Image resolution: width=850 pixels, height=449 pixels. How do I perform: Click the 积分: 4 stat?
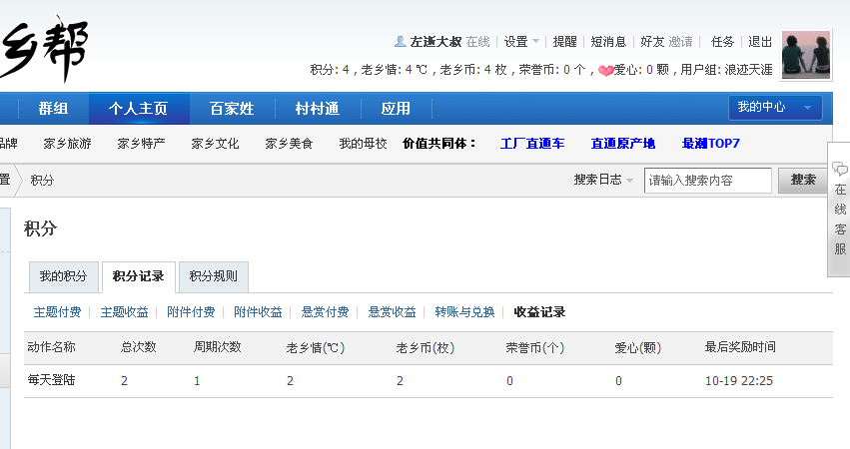330,70
